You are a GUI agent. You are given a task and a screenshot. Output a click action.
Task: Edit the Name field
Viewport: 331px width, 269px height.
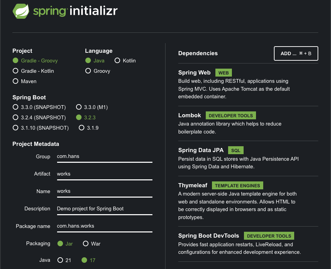(x=105, y=191)
